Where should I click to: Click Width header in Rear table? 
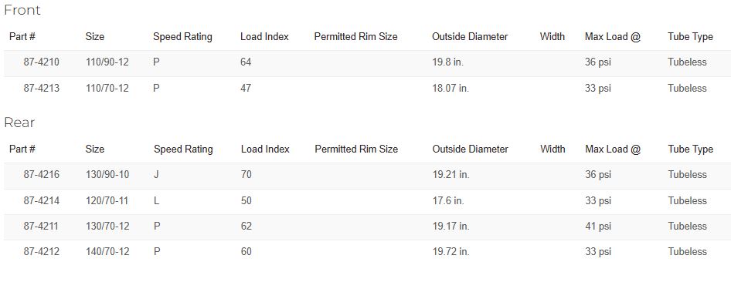pyautogui.click(x=552, y=149)
